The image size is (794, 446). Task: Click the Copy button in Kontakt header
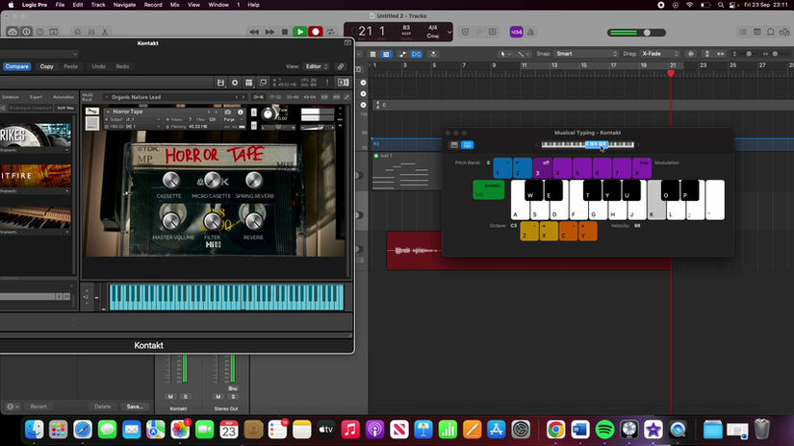tap(46, 66)
